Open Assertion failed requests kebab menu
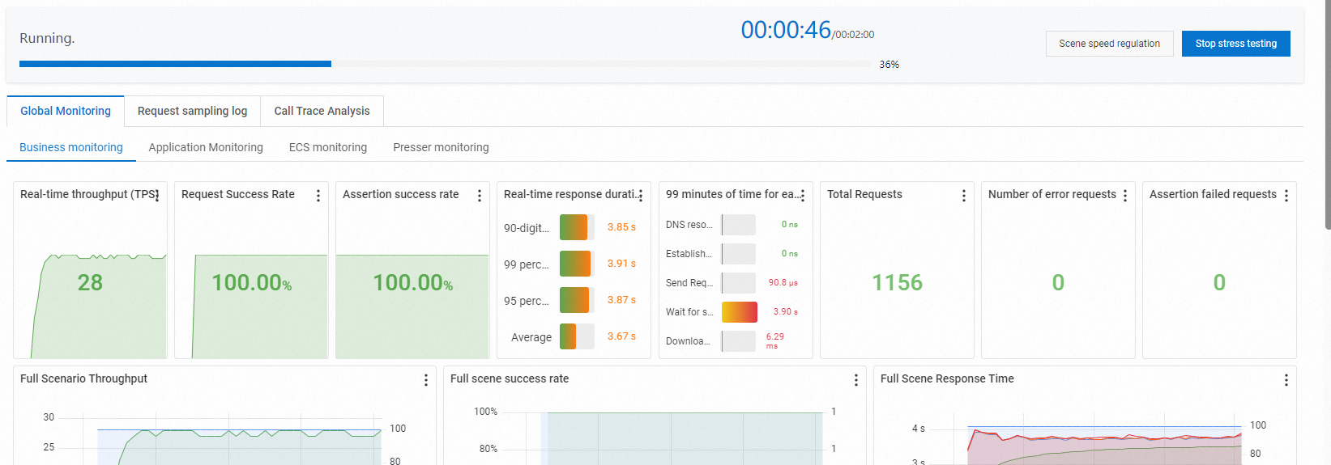The height and width of the screenshot is (465, 1331). coord(1286,196)
